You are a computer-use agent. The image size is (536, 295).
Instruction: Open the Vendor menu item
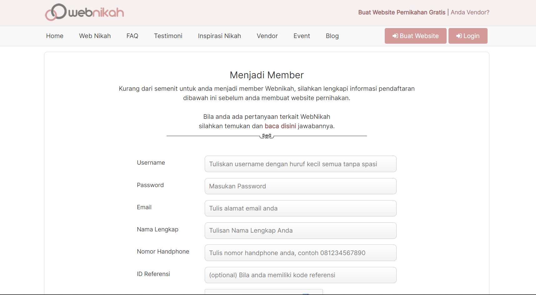tap(267, 36)
